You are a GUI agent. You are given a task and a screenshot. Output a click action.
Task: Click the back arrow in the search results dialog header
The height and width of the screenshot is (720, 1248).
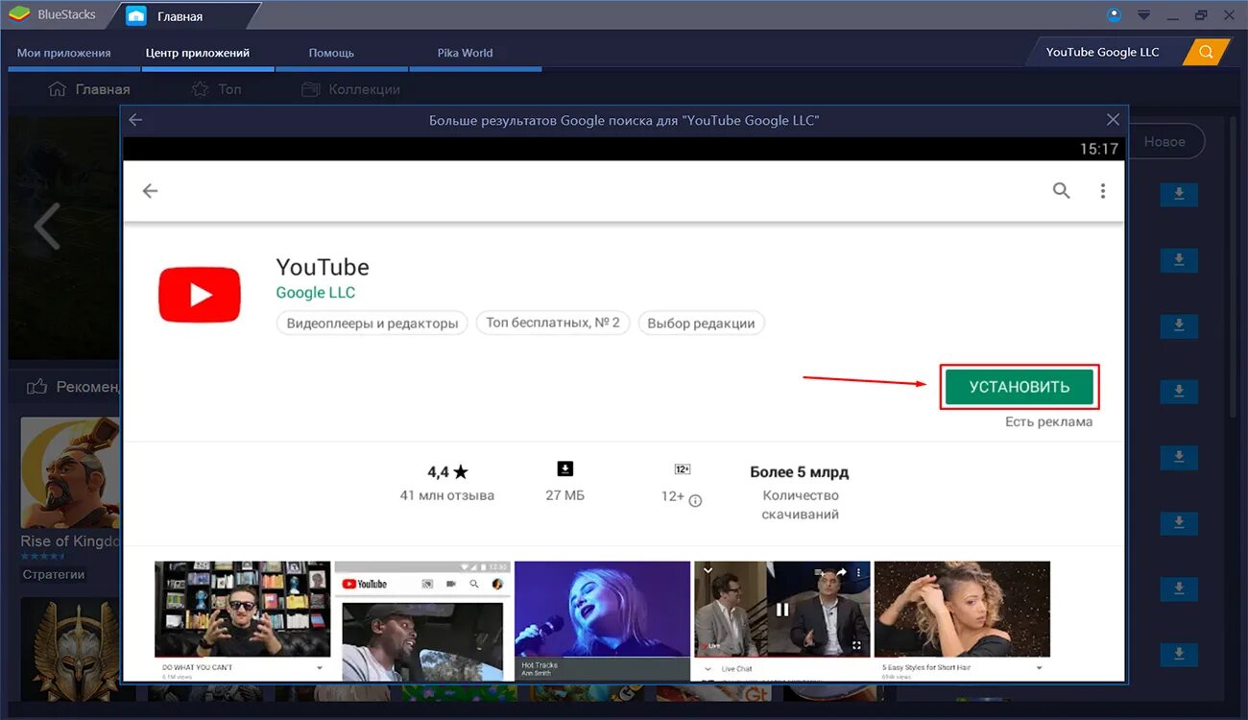tap(135, 120)
